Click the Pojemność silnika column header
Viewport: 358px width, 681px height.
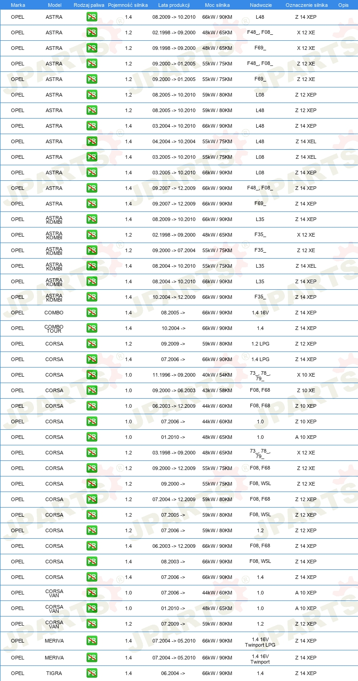(128, 5)
